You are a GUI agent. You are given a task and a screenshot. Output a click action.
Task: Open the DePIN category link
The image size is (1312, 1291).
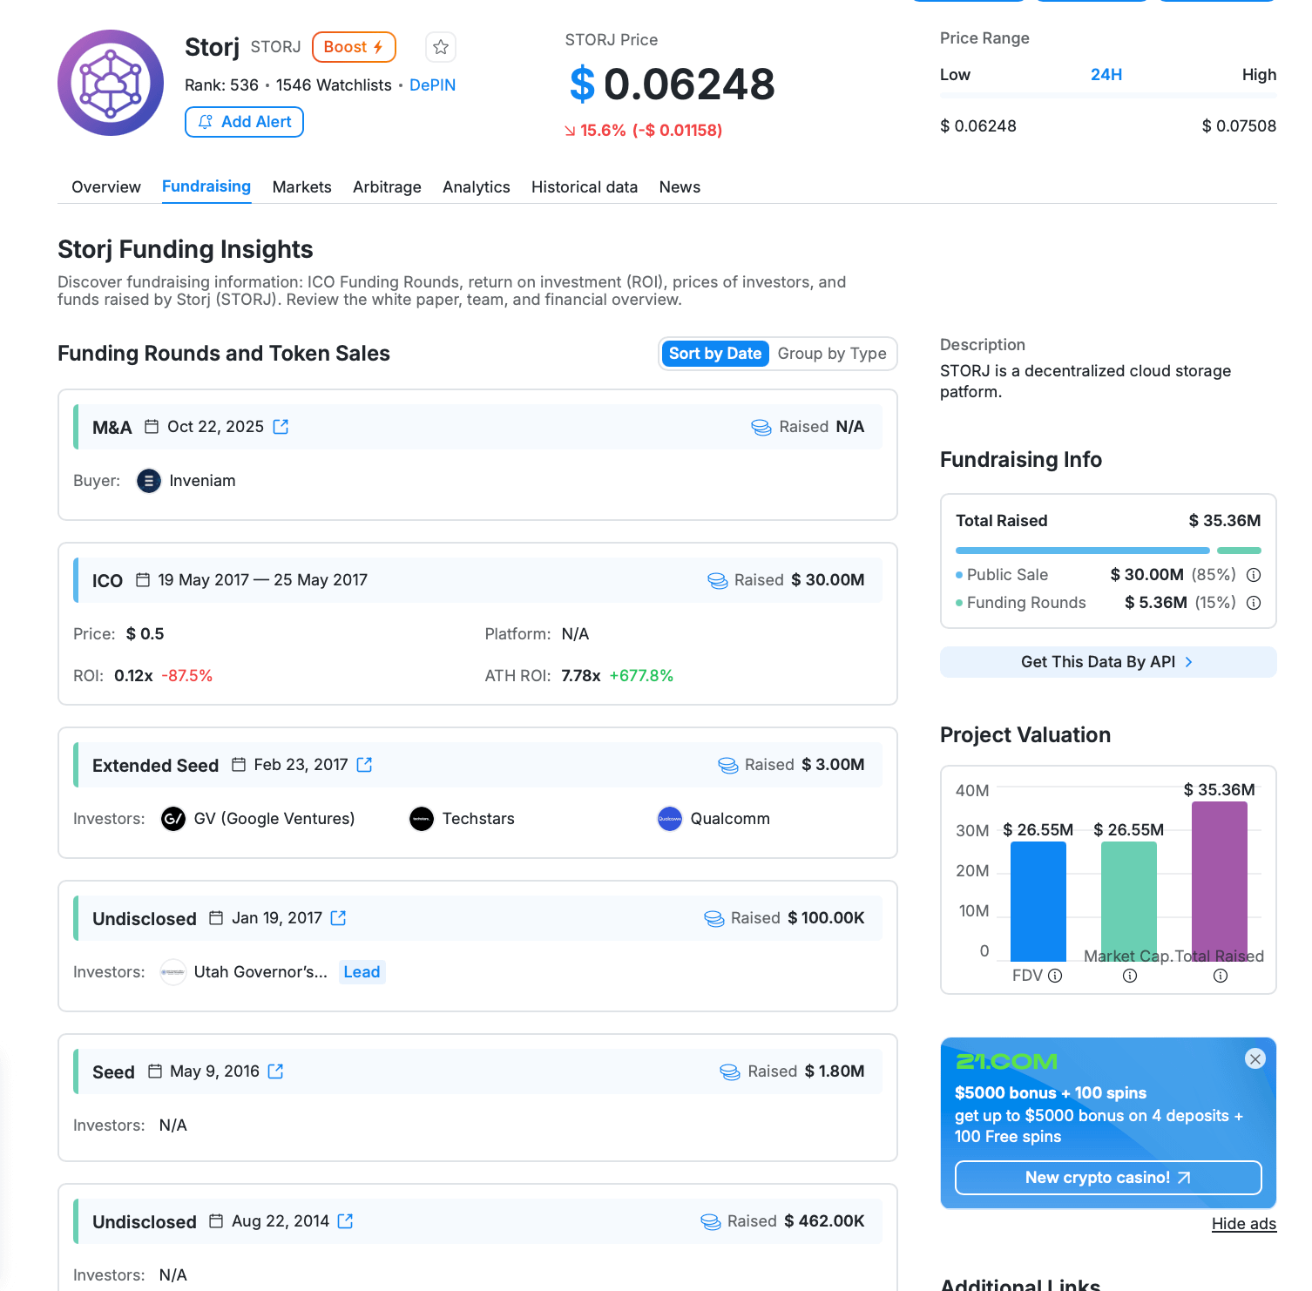(433, 85)
